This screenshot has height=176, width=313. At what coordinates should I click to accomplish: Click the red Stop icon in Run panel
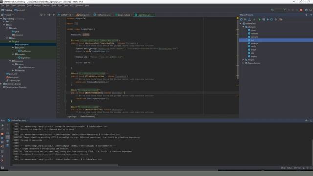(x=2, y=134)
